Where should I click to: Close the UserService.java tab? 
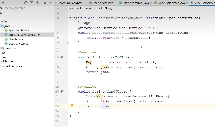(x=115, y=3)
